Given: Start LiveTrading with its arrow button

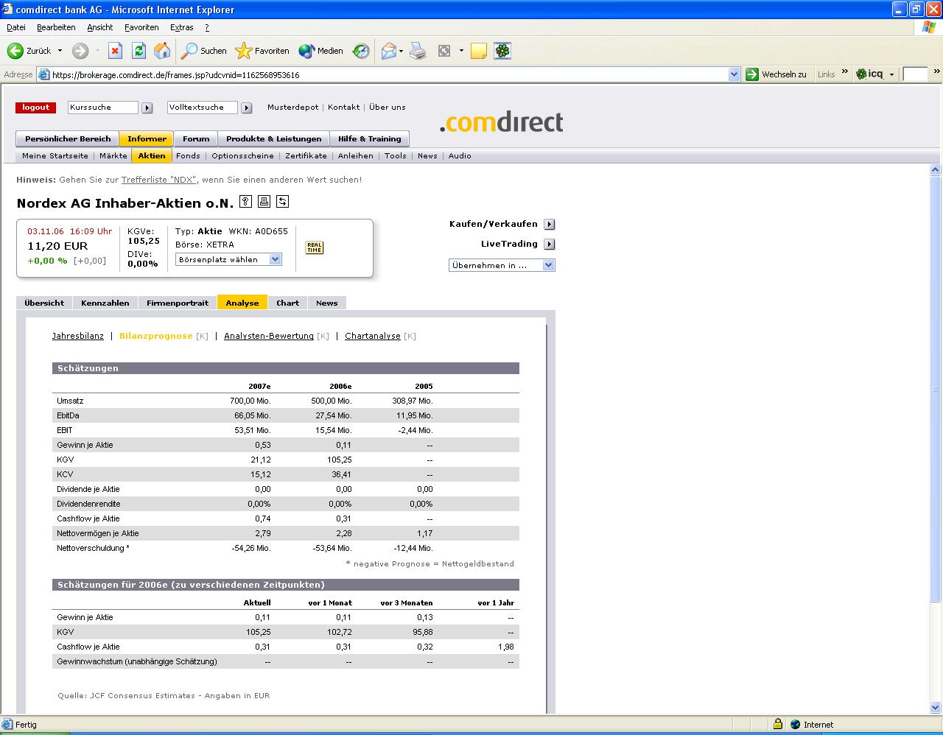Looking at the screenshot, I should click(550, 244).
